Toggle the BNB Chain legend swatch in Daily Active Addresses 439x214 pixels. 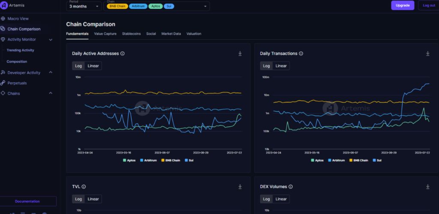(x=163, y=160)
